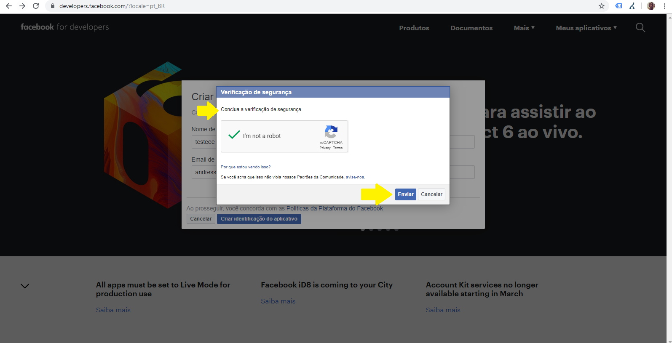Click the Verificação de segurança title bar
Screen dimensions: 672x343
point(333,92)
